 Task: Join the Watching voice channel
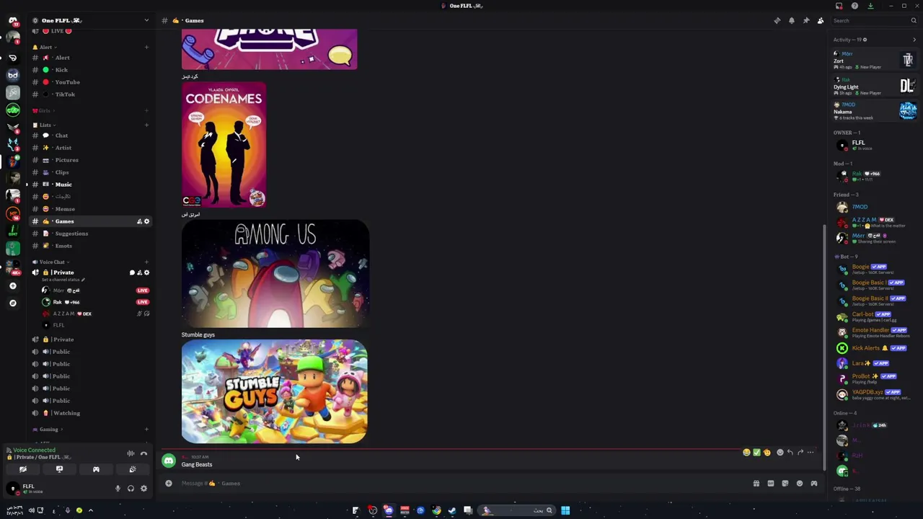pos(90,413)
